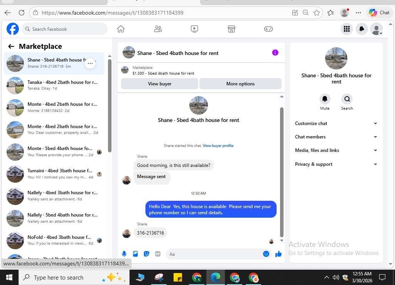Go back in the browser
The image size is (395, 285).
[x=8, y=13]
